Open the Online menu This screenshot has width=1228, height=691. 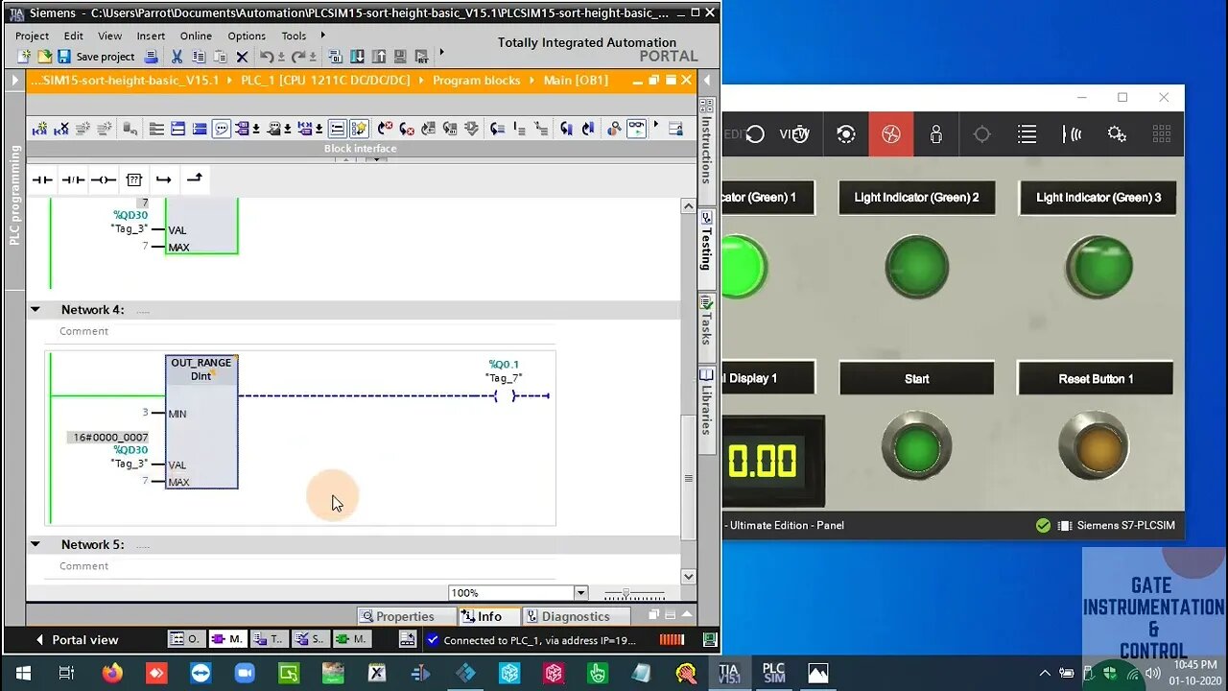(x=196, y=36)
